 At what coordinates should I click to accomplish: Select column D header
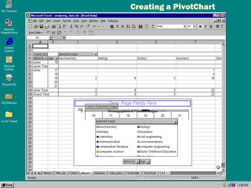117,42
